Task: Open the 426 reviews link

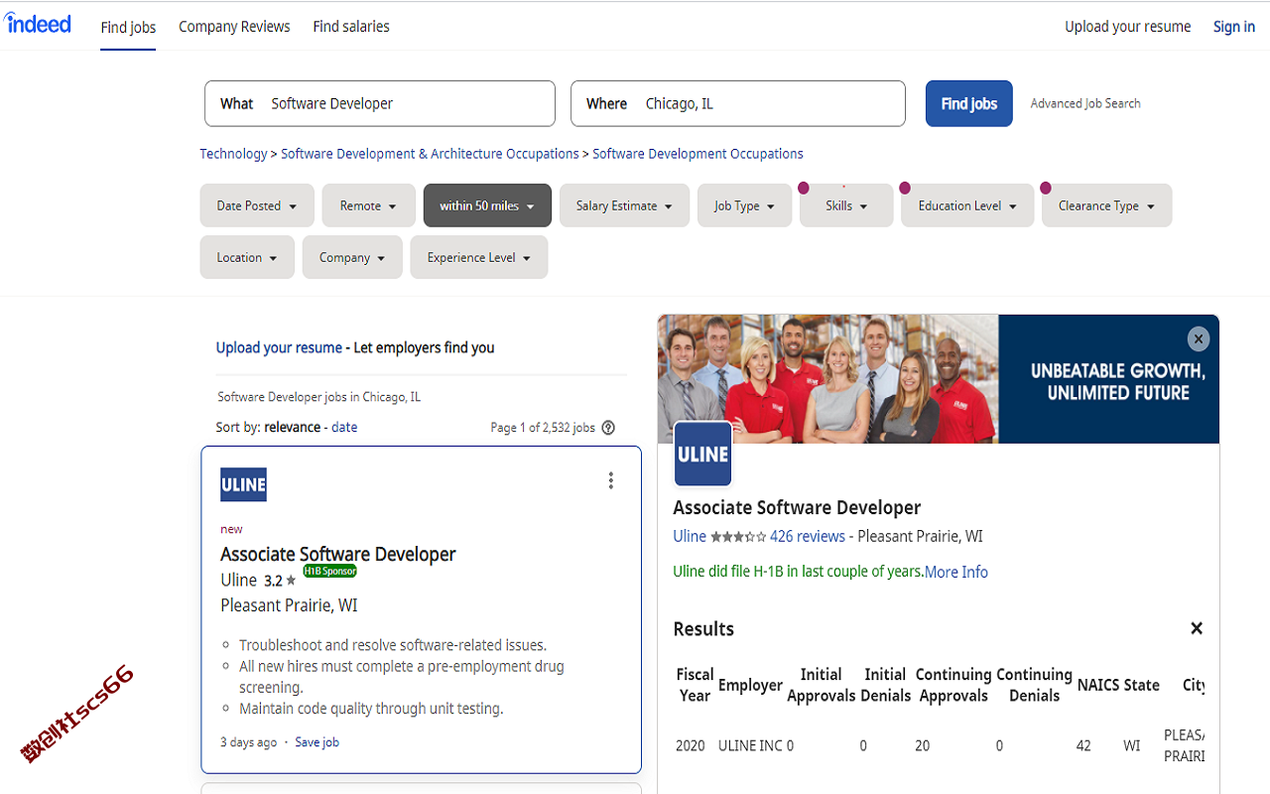Action: click(x=808, y=537)
